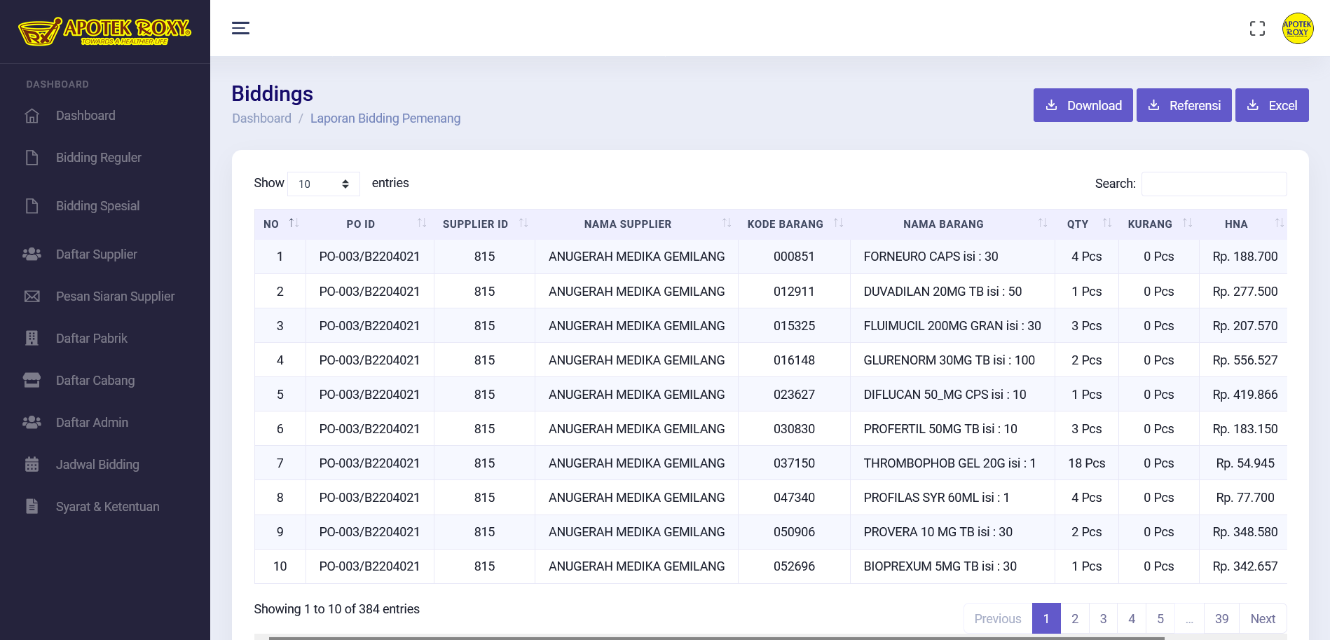This screenshot has width=1330, height=640.
Task: Select the BIOPREXUM 5MG TB isi : 30 cell
Action: (952, 566)
